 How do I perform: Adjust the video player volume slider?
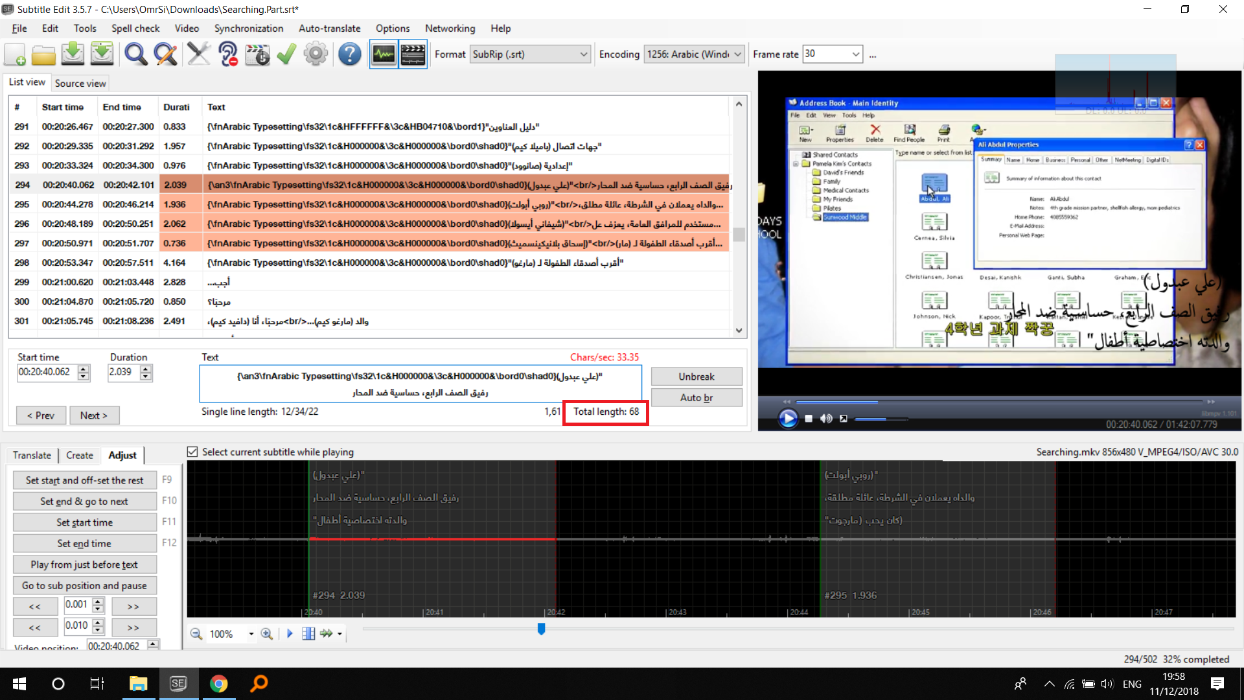coord(881,419)
